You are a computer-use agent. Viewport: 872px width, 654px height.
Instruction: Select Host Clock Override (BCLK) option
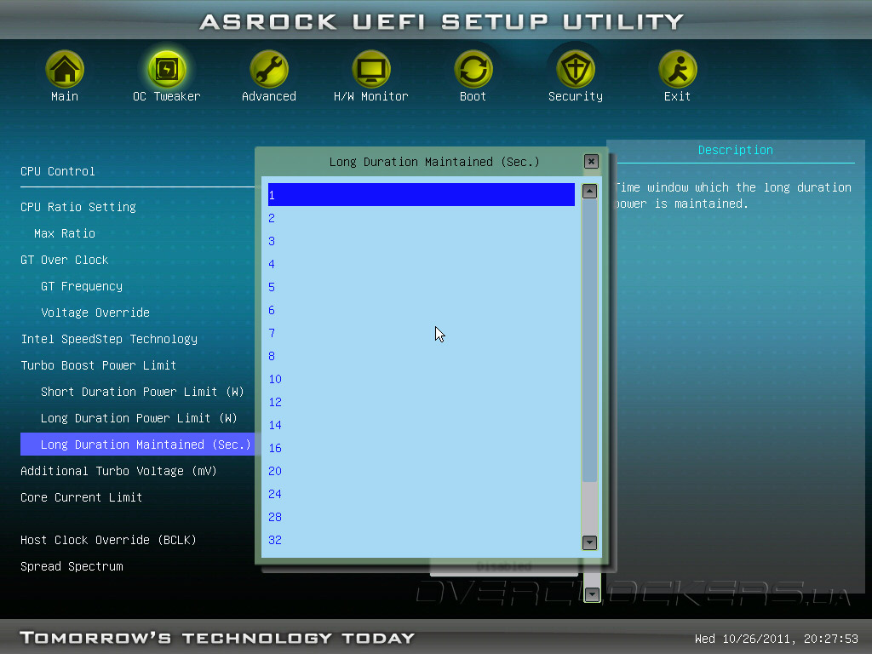pos(108,540)
